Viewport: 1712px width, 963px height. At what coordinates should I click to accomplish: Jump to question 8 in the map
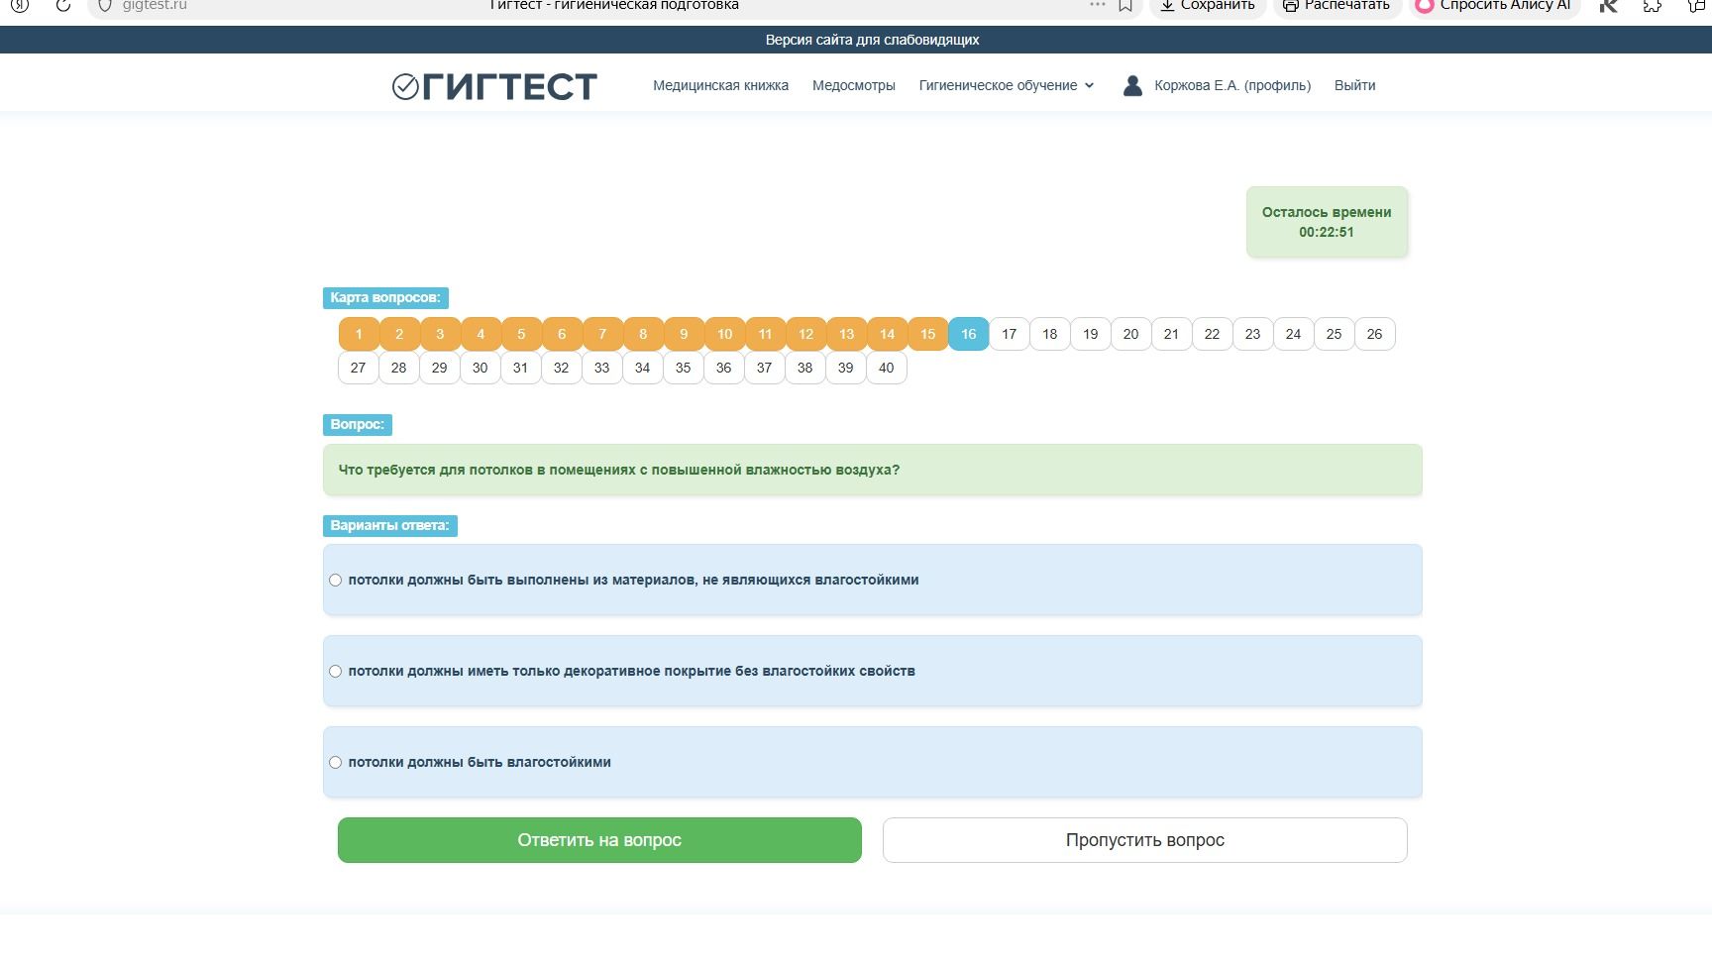pyautogui.click(x=643, y=334)
